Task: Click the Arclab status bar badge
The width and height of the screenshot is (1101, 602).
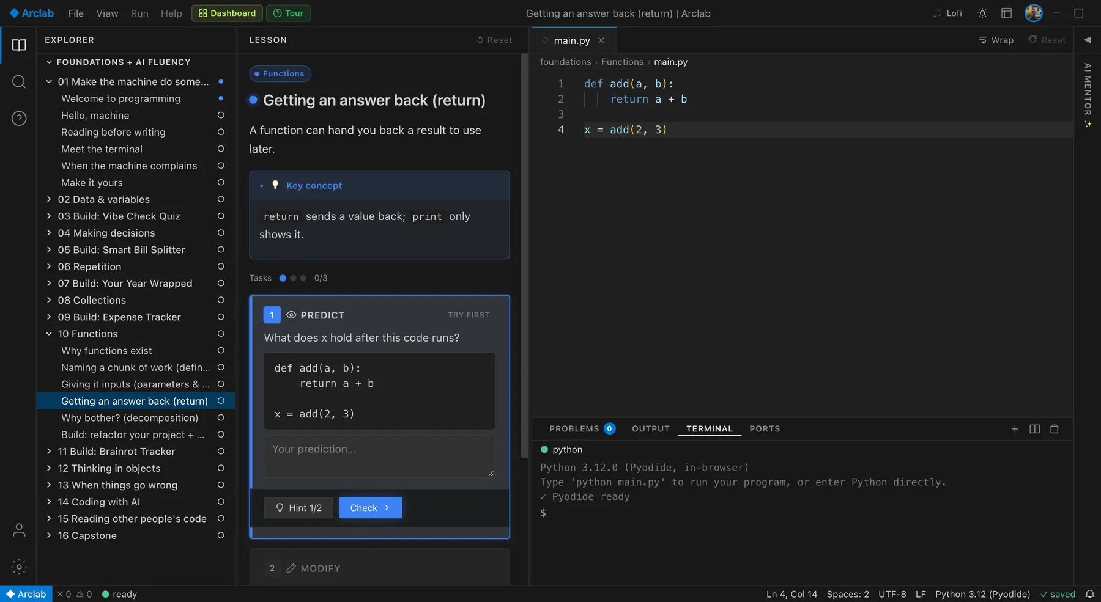Action: (x=26, y=594)
